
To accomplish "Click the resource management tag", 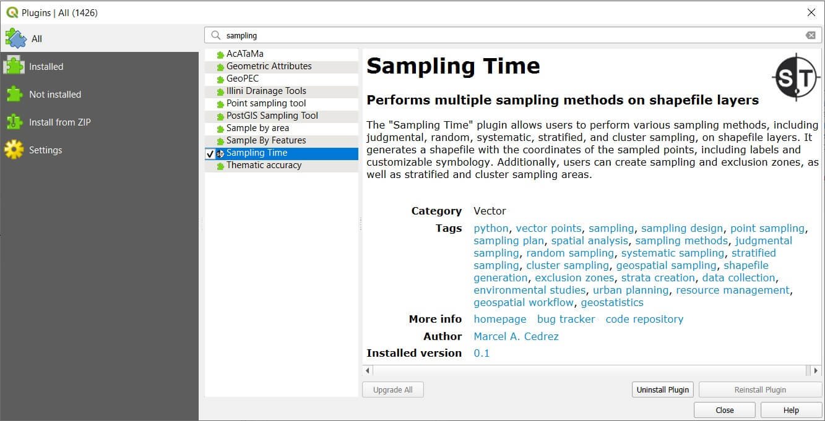I will (x=733, y=290).
